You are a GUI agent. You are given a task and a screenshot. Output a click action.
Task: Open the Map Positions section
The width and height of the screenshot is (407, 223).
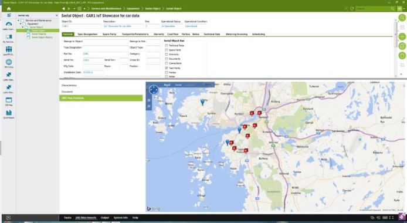(x=101, y=98)
